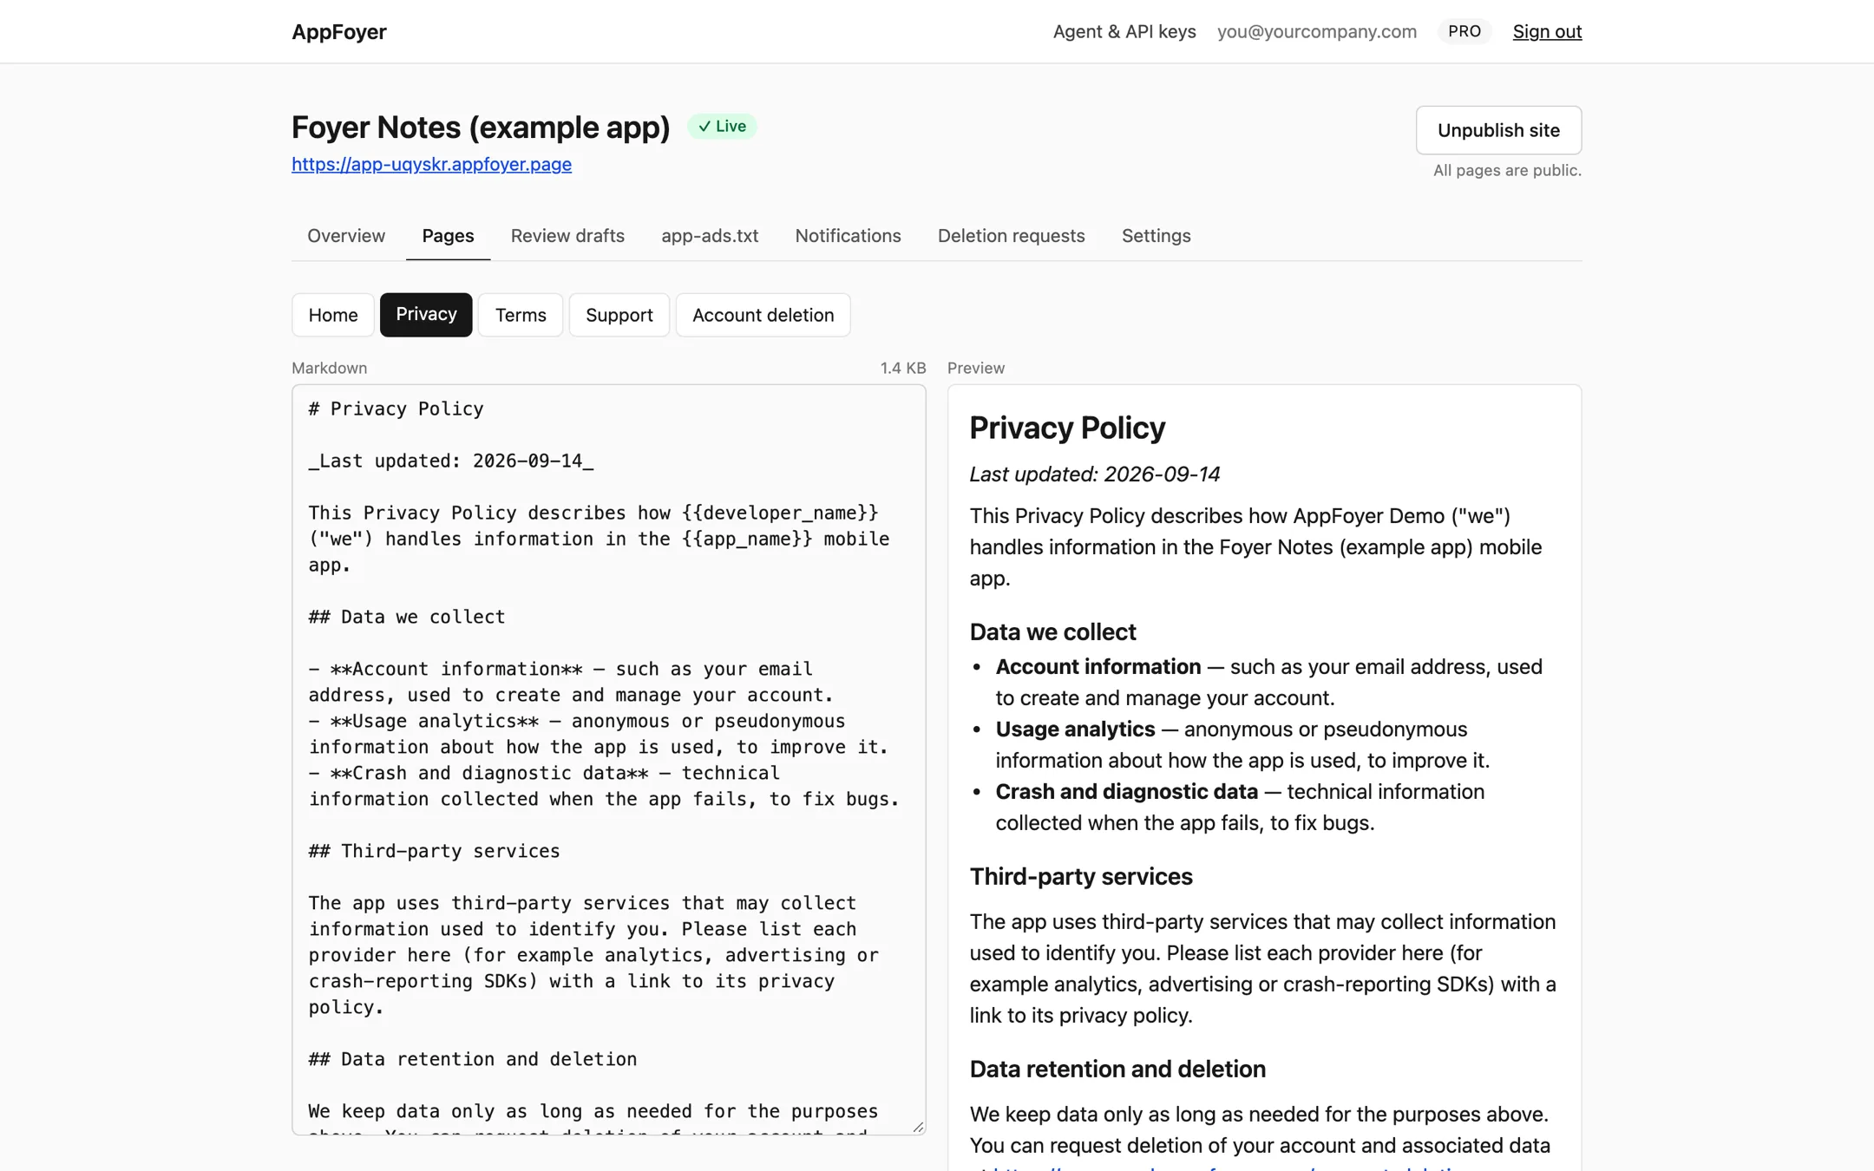The height and width of the screenshot is (1171, 1874).
Task: Go to the app-ads.txt tab
Action: pyautogui.click(x=709, y=236)
